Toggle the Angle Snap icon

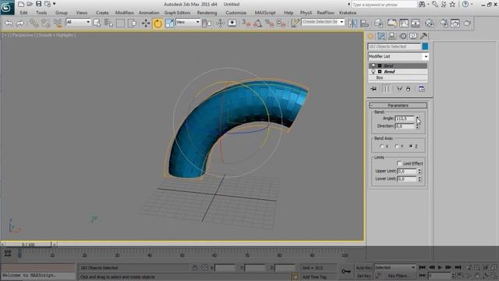point(257,23)
